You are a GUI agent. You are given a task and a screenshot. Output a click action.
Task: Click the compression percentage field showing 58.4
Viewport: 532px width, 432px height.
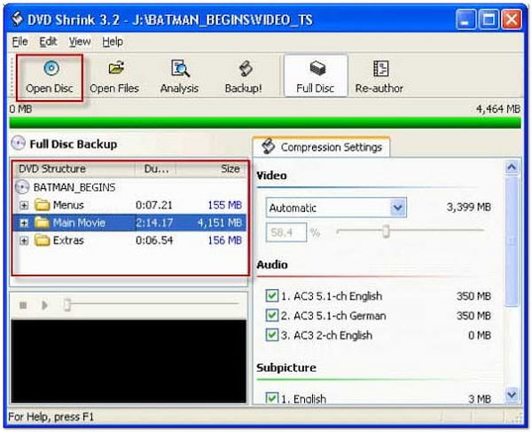point(286,232)
